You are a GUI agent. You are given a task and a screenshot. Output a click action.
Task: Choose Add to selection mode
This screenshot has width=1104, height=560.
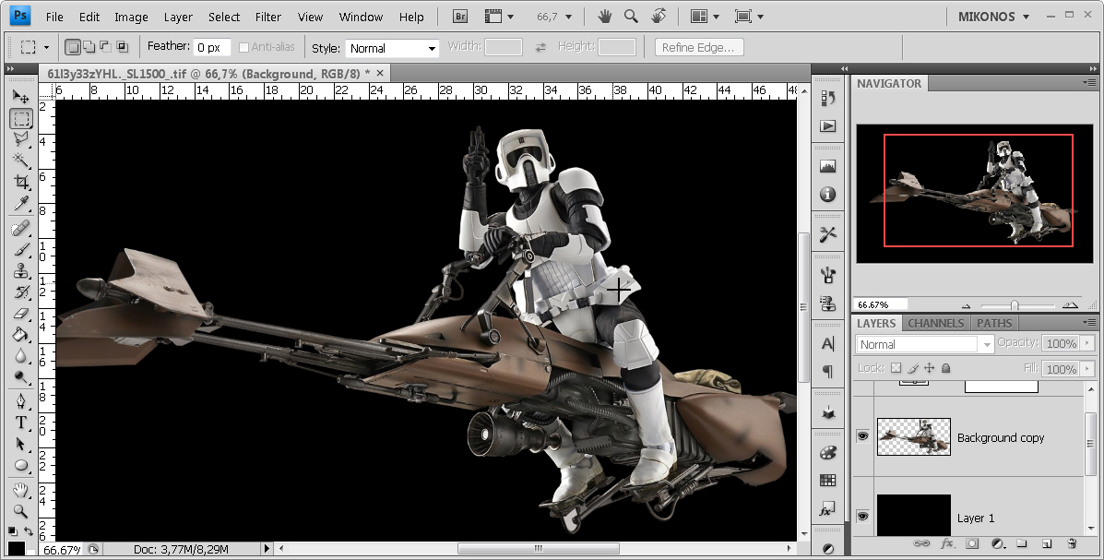click(x=89, y=47)
